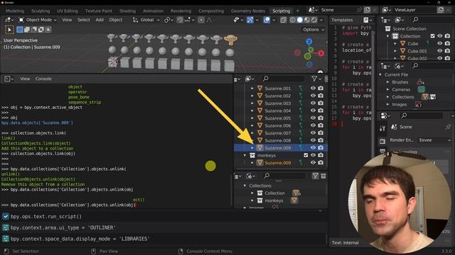The width and height of the screenshot is (455, 255).
Task: Expand Brushes under Current File
Action: [x=387, y=82]
